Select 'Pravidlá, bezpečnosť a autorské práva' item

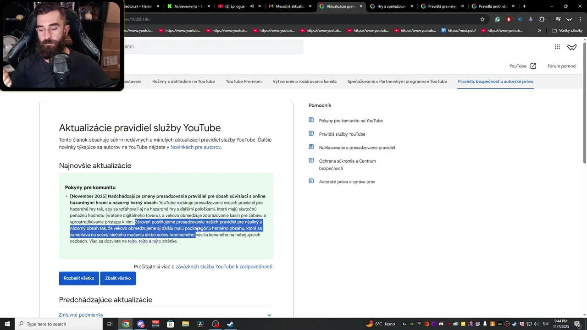pos(495,81)
